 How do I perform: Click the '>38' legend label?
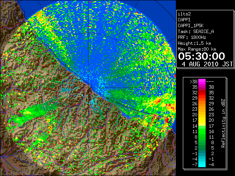pos(194,81)
